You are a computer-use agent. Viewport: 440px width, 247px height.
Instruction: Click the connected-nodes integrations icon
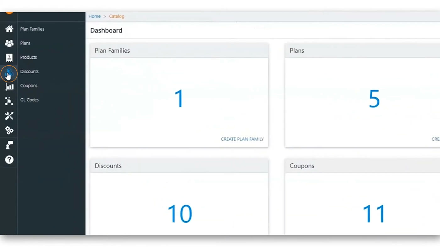(9, 101)
